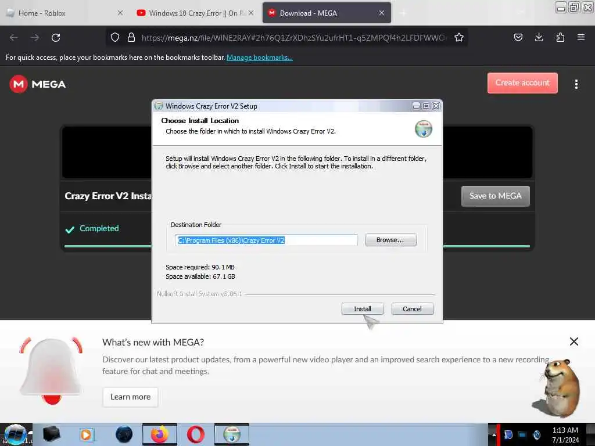The width and height of the screenshot is (595, 446).
Task: Open the Manage bookmarks link
Action: [x=260, y=57]
